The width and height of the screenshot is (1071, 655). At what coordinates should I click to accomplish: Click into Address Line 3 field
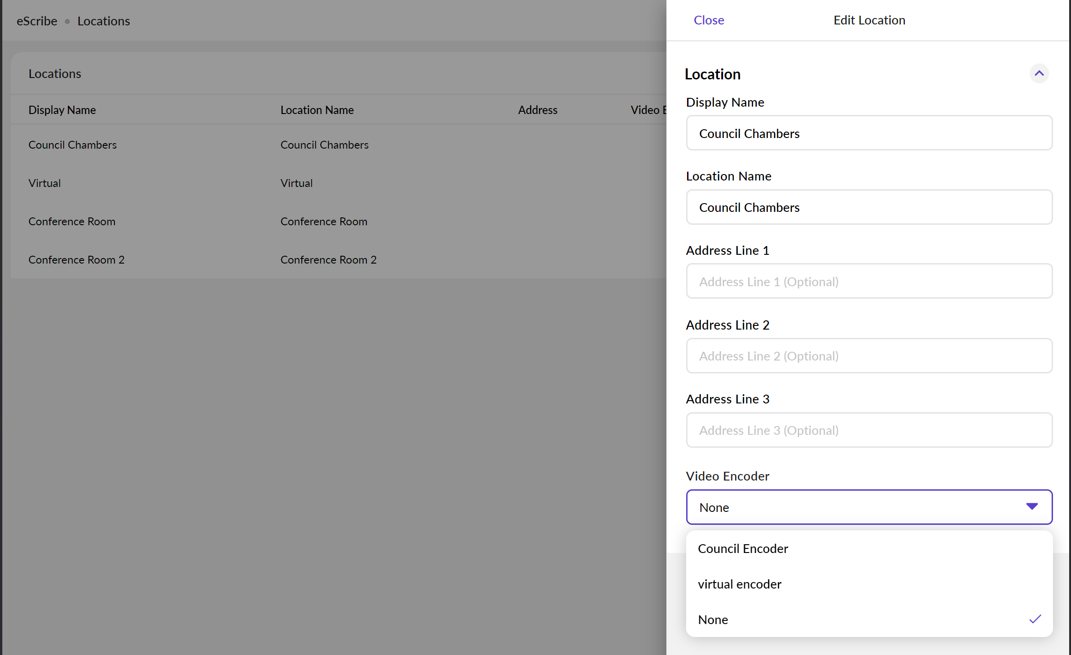(868, 430)
